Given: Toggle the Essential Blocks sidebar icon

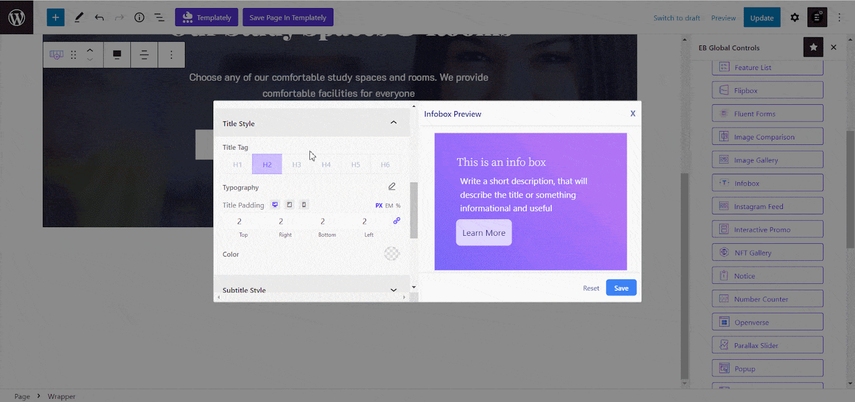Looking at the screenshot, I should [817, 18].
